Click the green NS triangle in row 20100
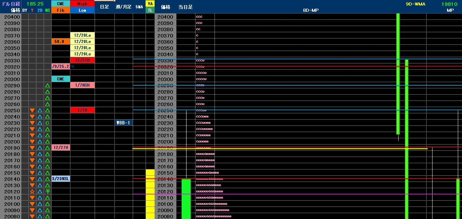Viewport: 462px width, 219px height. (47, 204)
